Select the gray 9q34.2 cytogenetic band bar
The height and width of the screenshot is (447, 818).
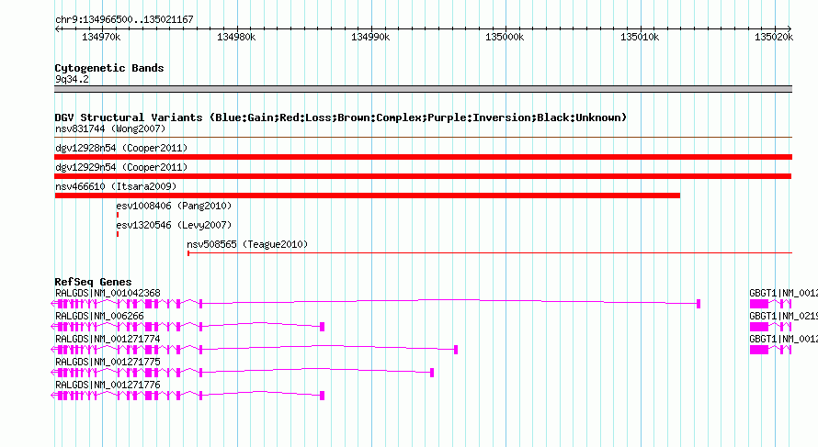tap(423, 89)
